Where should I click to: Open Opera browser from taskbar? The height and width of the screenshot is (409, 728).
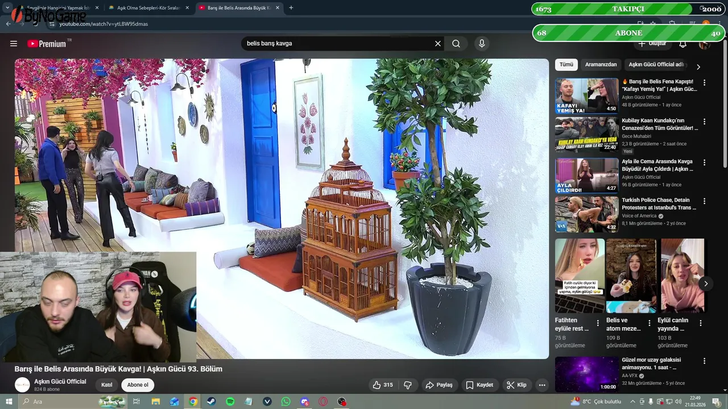tap(323, 402)
